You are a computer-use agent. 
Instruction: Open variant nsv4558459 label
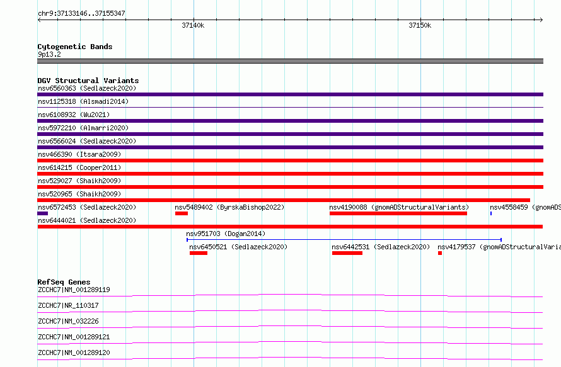525,207
